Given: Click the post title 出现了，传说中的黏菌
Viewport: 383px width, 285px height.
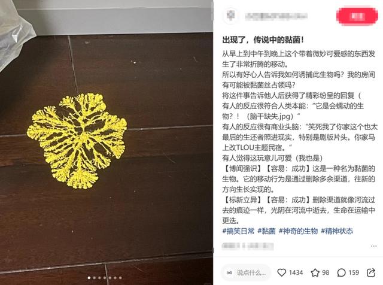Looking at the screenshot, I should (x=263, y=40).
